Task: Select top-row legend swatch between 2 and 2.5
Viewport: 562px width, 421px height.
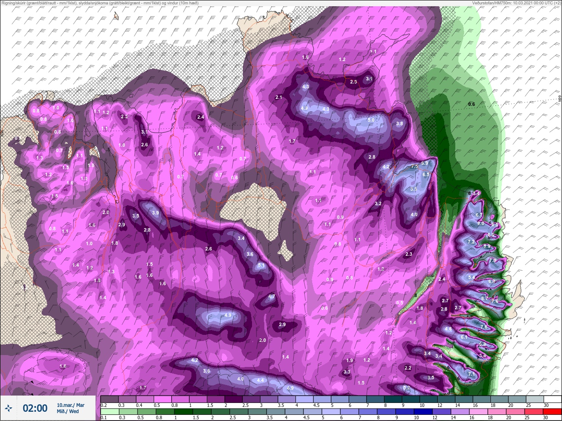Action: click(234, 399)
